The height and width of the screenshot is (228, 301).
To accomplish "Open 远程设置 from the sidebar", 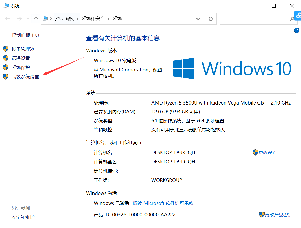I will 21,58.
